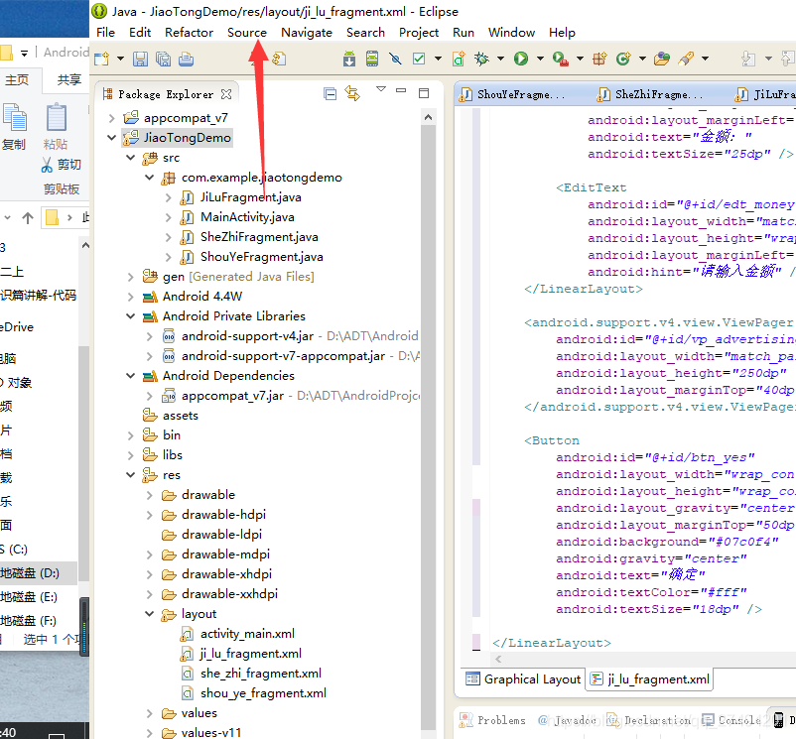
Task: Click the Save All toolbar icon
Action: [163, 59]
